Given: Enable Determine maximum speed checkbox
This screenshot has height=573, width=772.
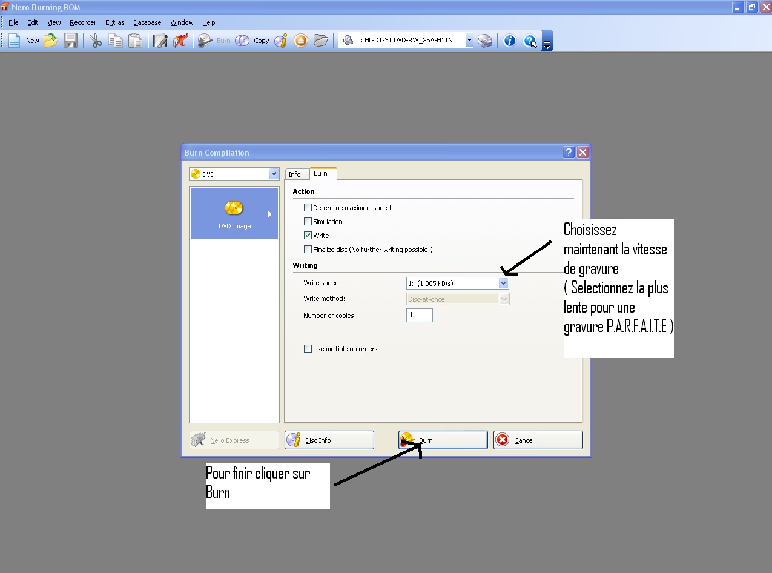Looking at the screenshot, I should (x=308, y=208).
